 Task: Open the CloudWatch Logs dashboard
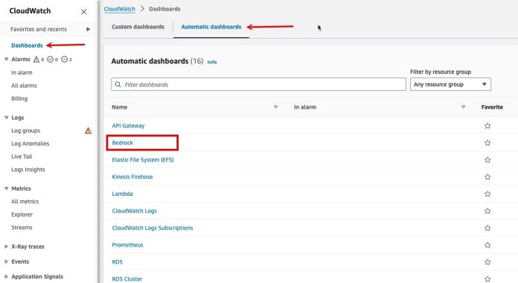(x=135, y=211)
